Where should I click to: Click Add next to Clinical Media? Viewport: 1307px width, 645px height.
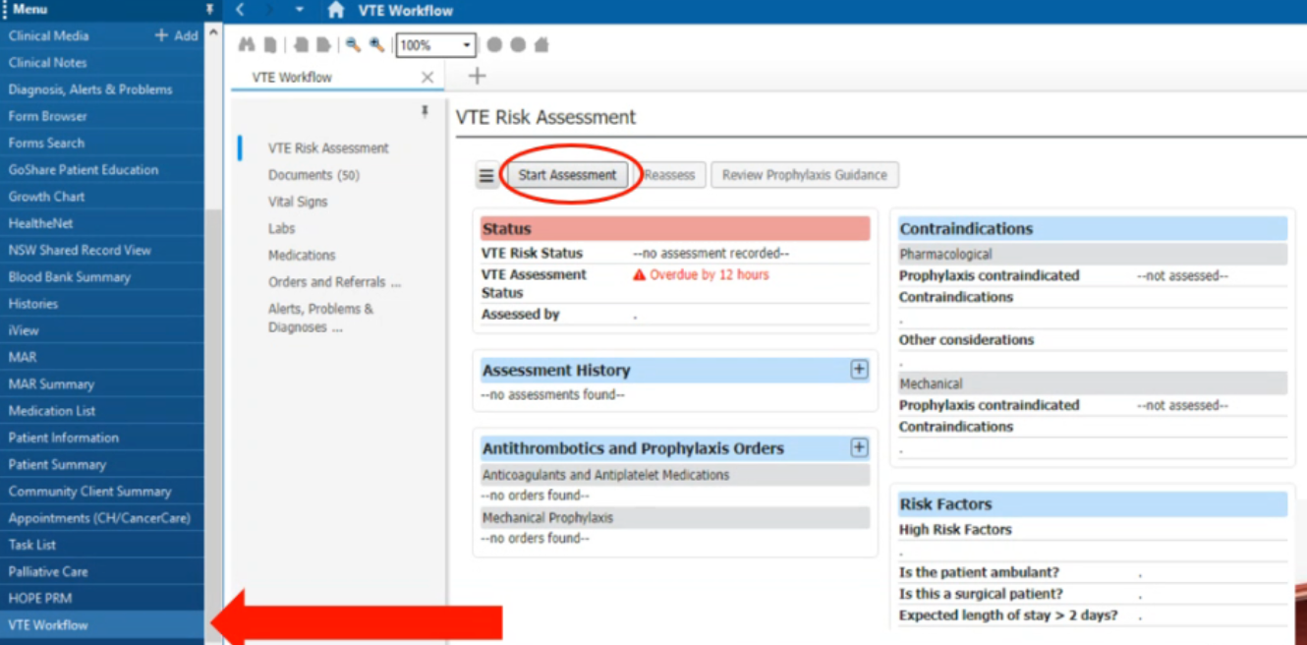[177, 35]
